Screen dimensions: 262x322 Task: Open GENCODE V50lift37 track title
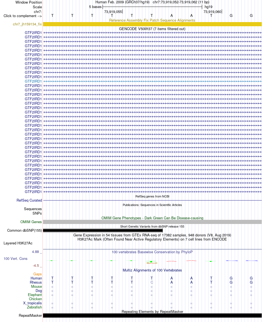point(152,29)
